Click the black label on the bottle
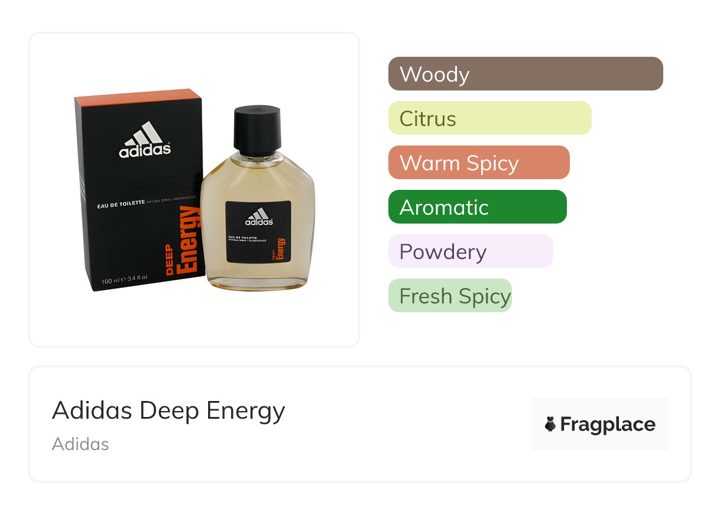 click(258, 231)
